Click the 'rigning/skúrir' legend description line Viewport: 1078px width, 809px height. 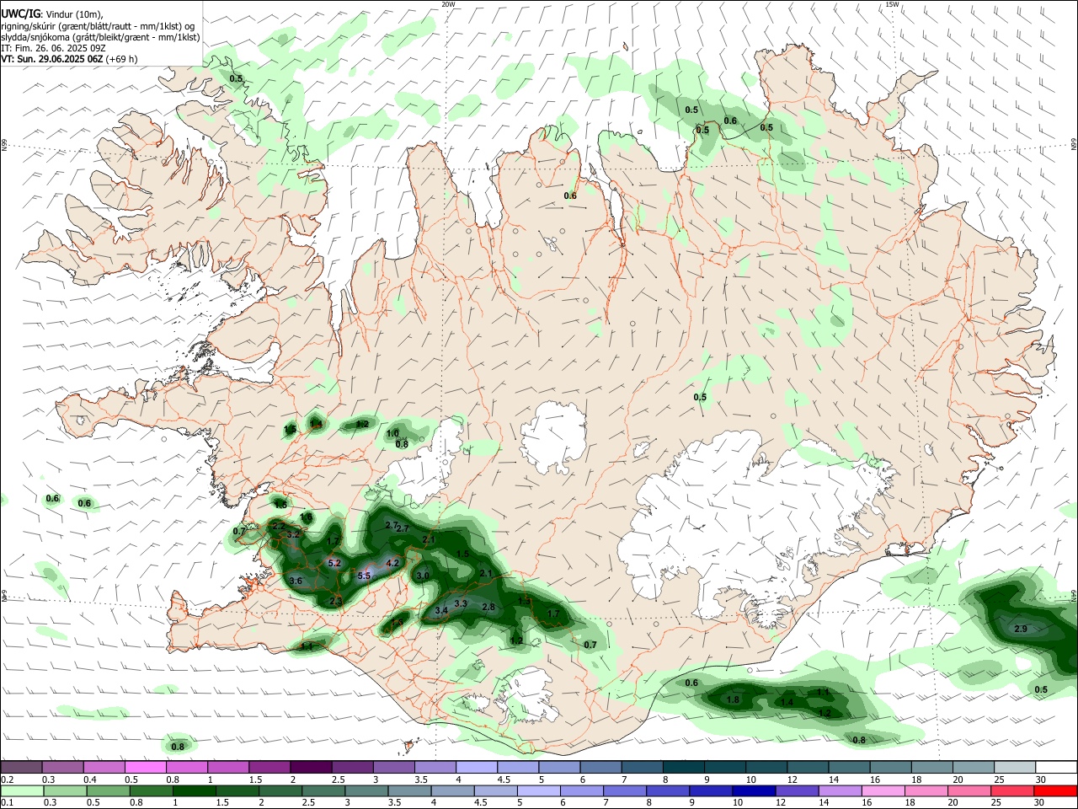click(x=98, y=26)
